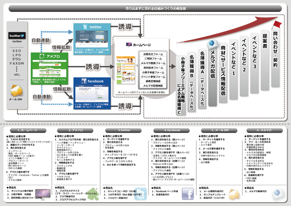Open the twitter page screenshot thumbnail
The height and width of the screenshot is (206, 291).
92,39
